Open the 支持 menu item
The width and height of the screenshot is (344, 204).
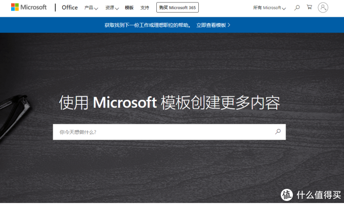coord(145,8)
